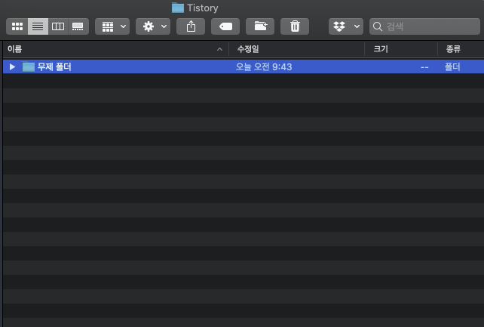Click the Tistory window title text
The image size is (484, 327).
point(203,8)
